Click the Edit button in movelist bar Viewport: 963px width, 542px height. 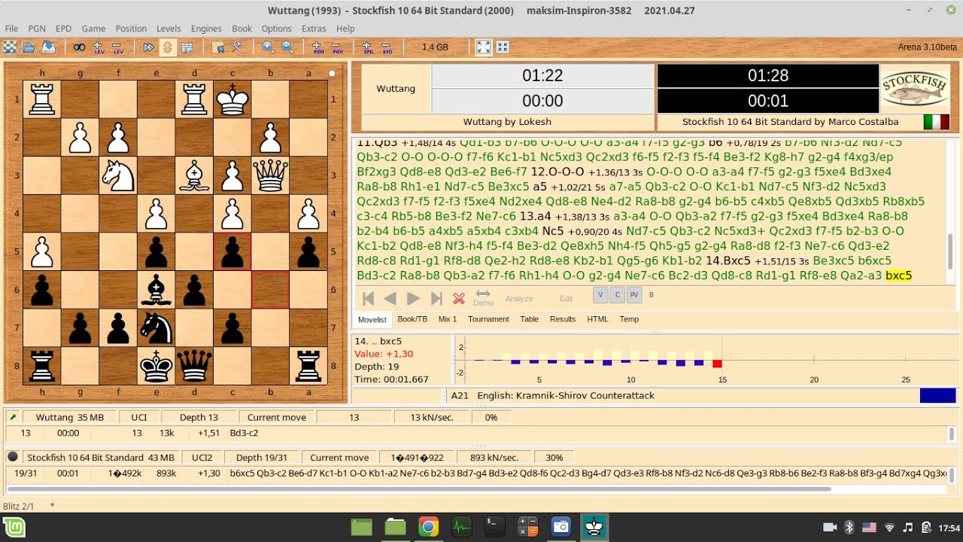point(567,299)
